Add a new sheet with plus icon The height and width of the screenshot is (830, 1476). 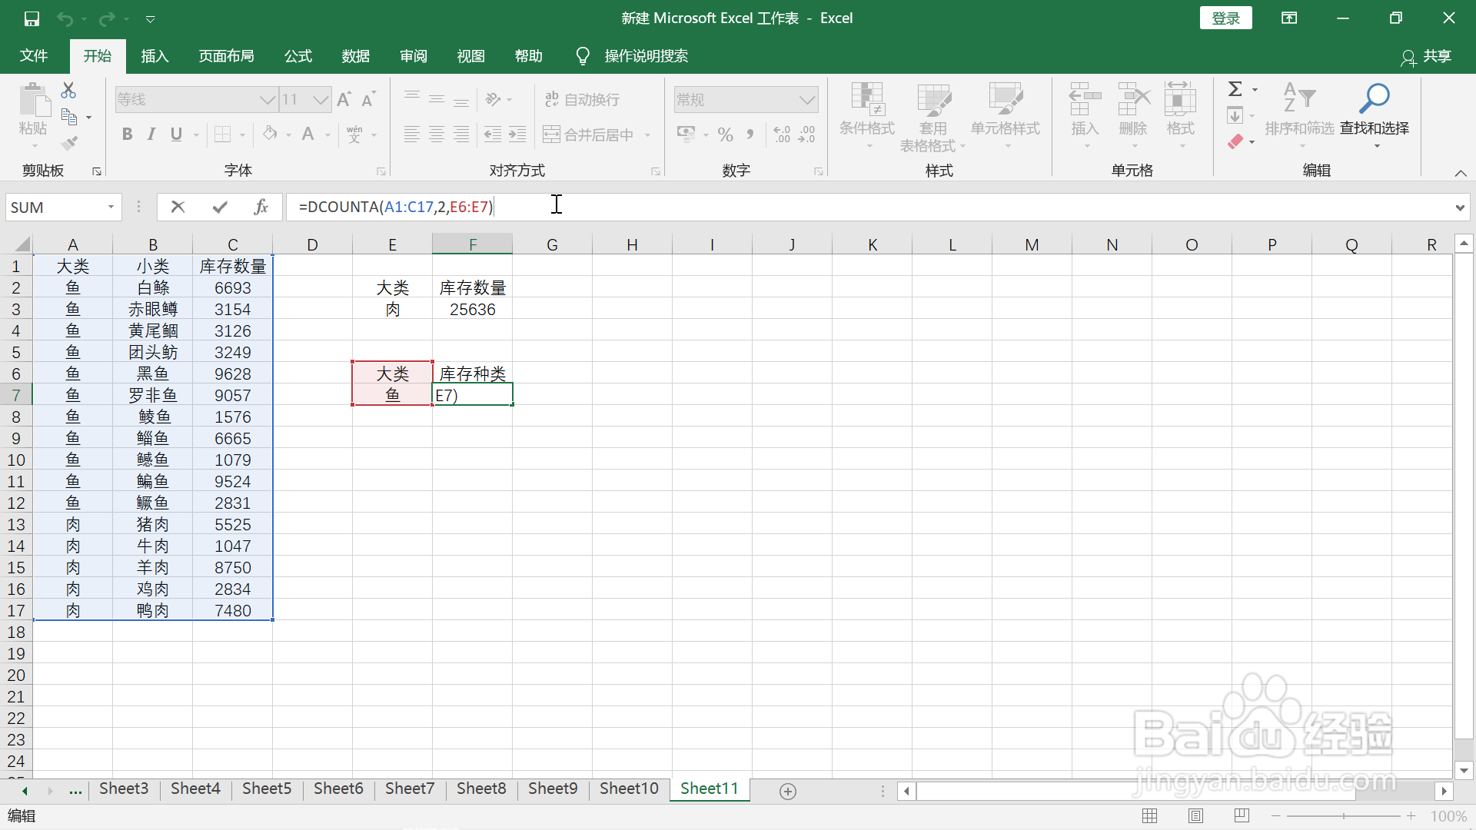[x=787, y=791]
